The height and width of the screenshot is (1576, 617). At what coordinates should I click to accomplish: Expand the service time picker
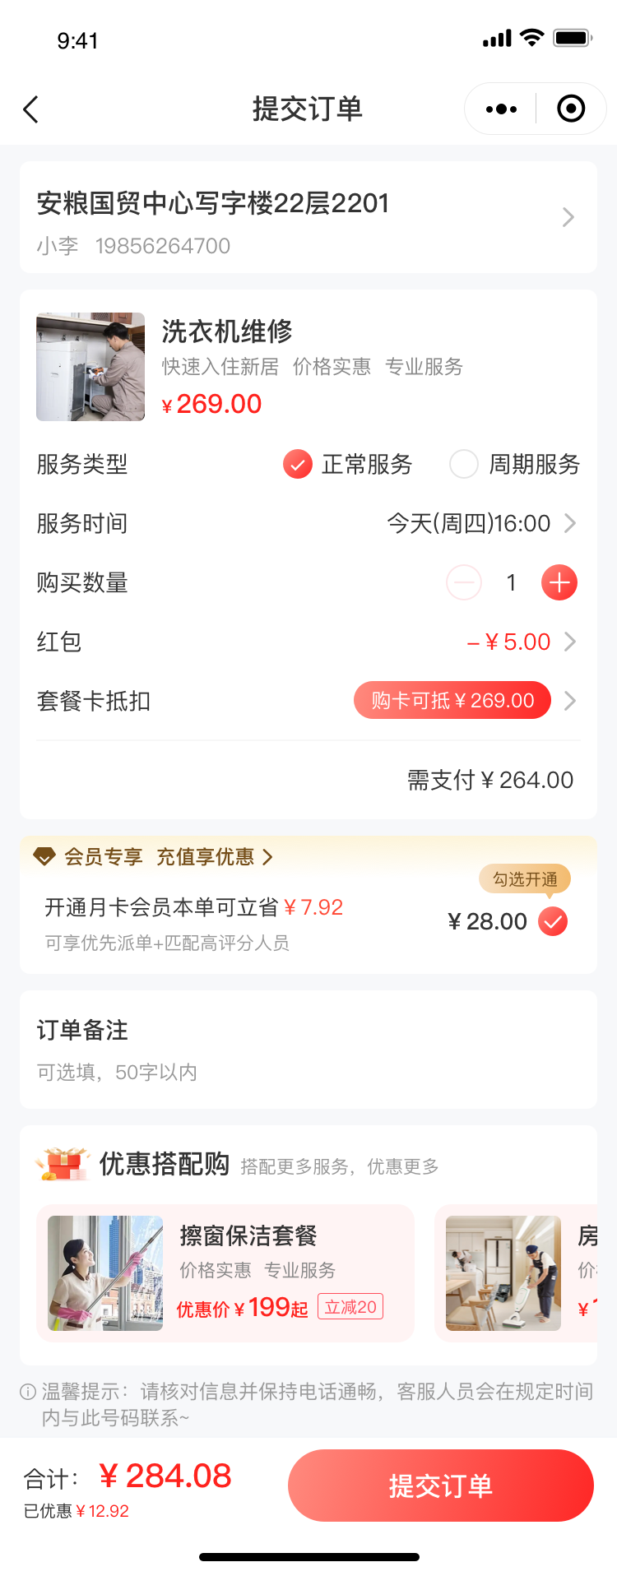[x=569, y=524]
